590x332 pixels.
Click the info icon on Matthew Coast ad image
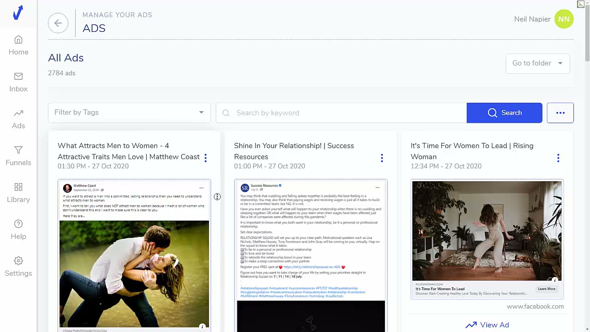tap(202, 327)
